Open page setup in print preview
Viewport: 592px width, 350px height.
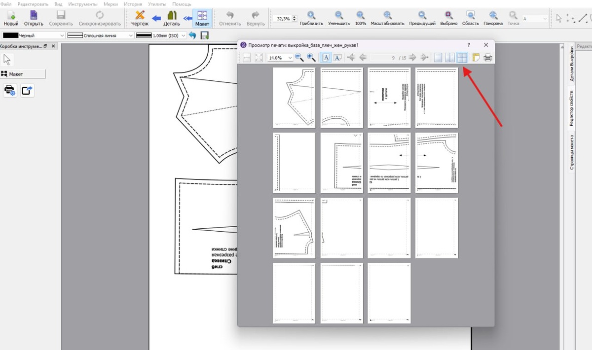(477, 58)
